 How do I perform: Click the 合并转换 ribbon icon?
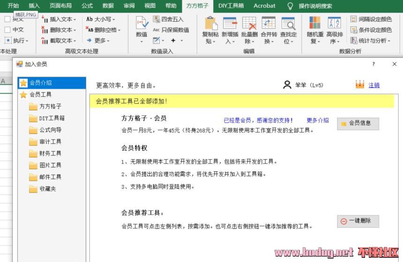click(x=269, y=23)
